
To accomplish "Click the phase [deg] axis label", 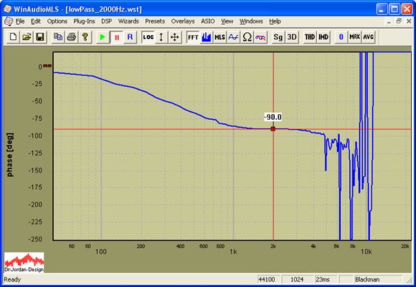I will (x=10, y=154).
